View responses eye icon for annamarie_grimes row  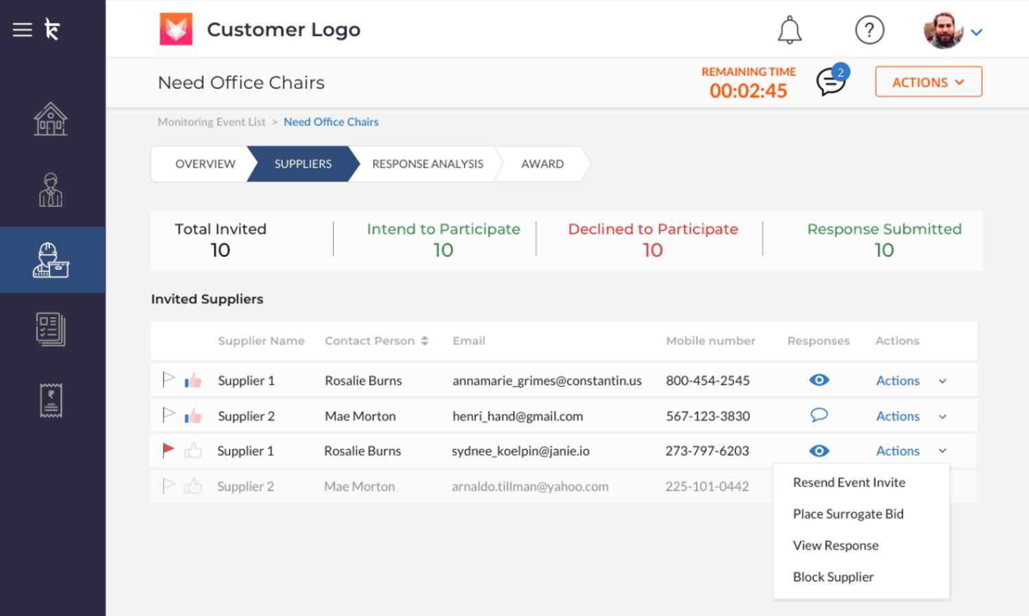click(x=819, y=380)
